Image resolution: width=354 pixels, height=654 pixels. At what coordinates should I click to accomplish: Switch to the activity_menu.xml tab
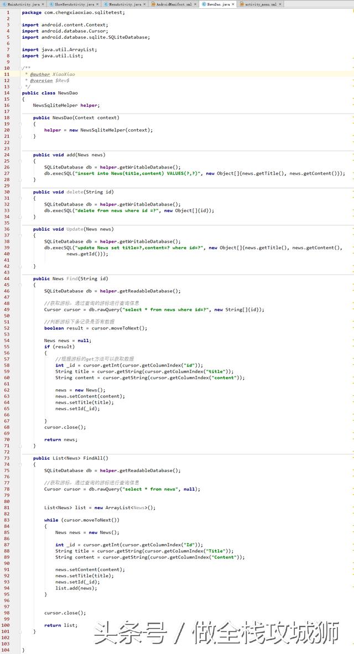(x=261, y=4)
